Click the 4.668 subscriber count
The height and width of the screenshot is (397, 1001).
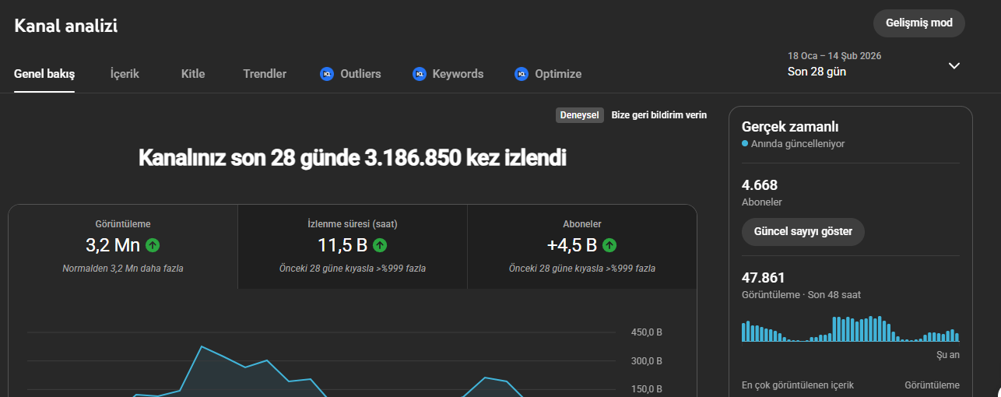[760, 185]
